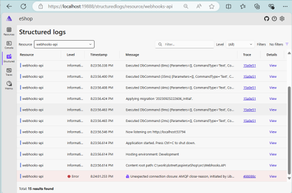Select the Executed DbCommand (35ms) message
292x193 pixels.
tap(179, 77)
